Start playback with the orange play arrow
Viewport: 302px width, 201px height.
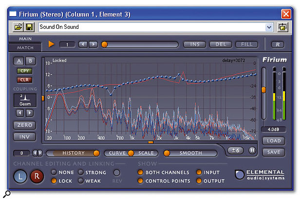51,44
